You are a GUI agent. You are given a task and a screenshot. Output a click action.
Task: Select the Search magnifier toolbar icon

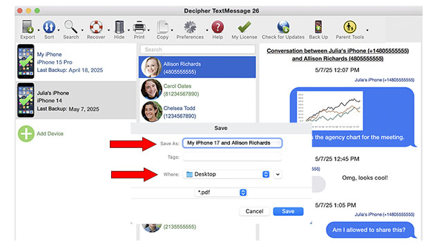(70, 27)
